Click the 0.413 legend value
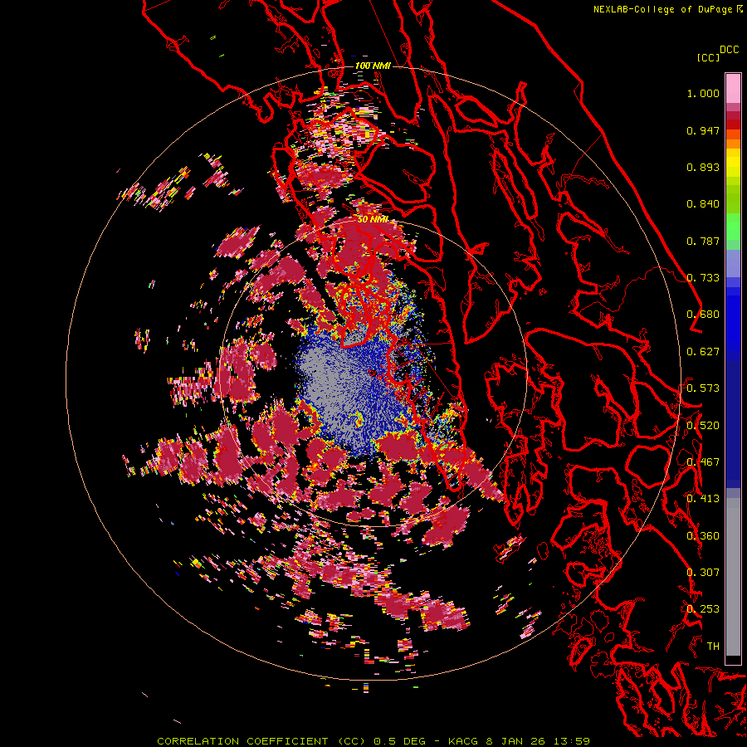Screen dimensions: 747x747 tap(703, 499)
